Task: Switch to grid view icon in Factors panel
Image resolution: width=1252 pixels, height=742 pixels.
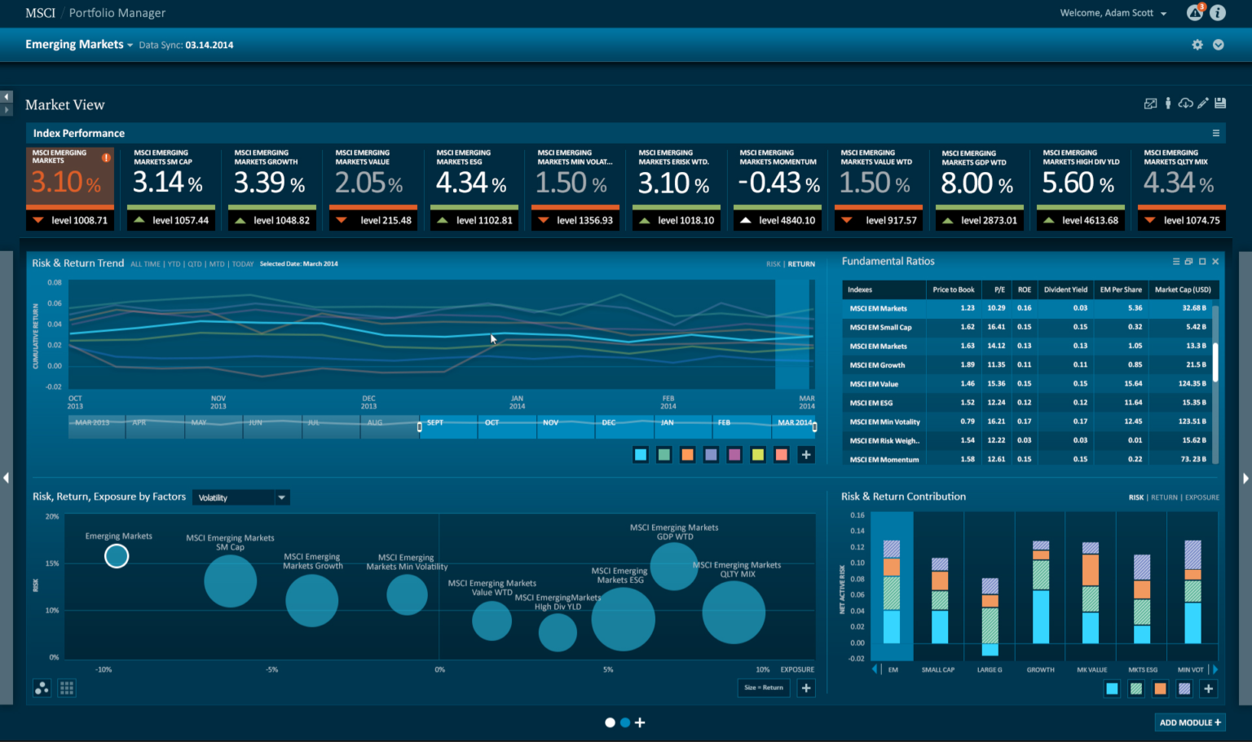Action: tap(67, 688)
